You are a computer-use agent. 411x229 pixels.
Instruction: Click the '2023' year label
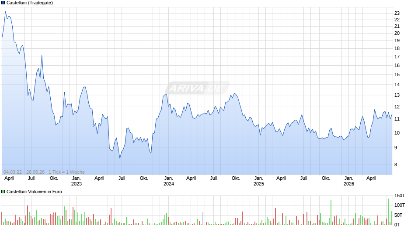(77, 184)
